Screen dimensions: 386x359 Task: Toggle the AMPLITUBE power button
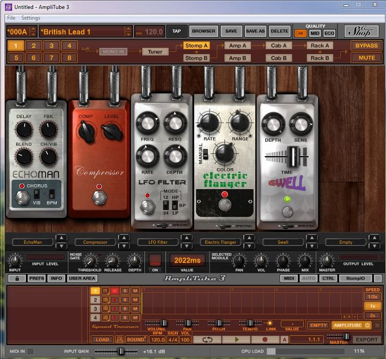click(x=367, y=325)
